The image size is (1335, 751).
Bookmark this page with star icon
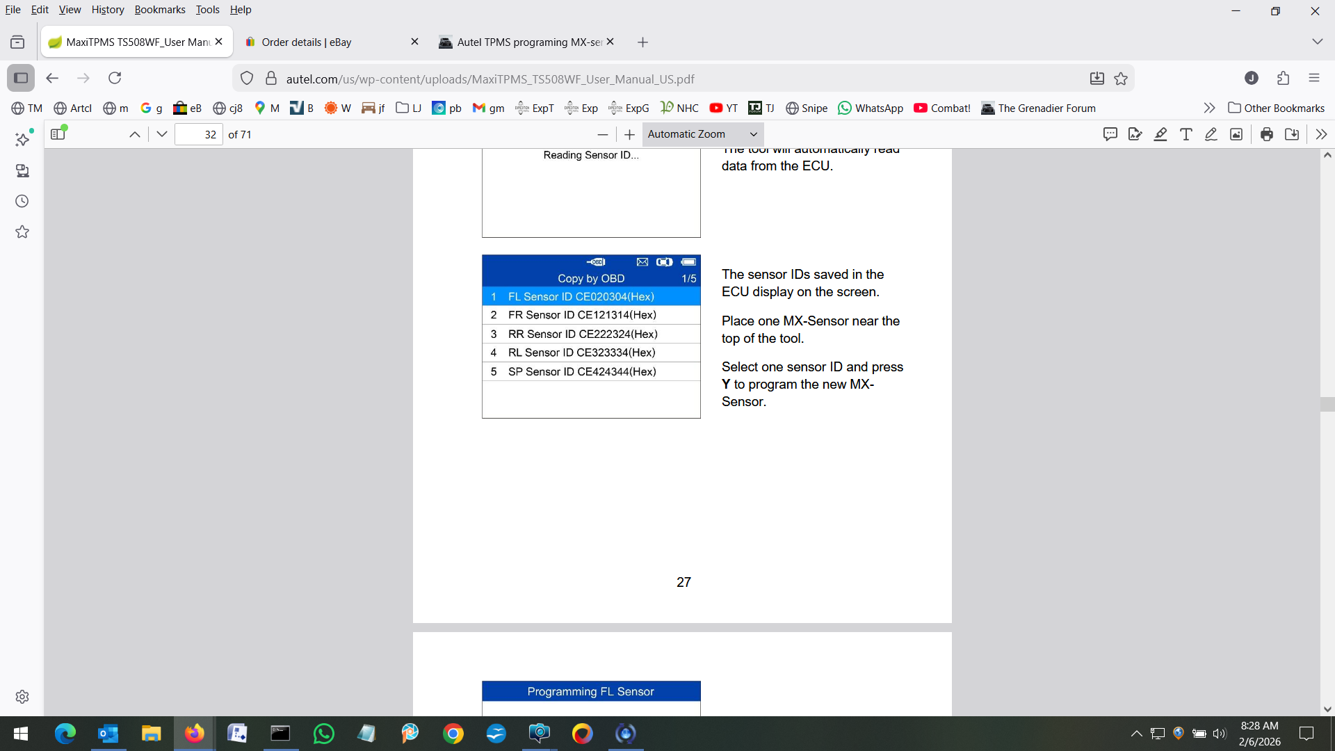1121,79
